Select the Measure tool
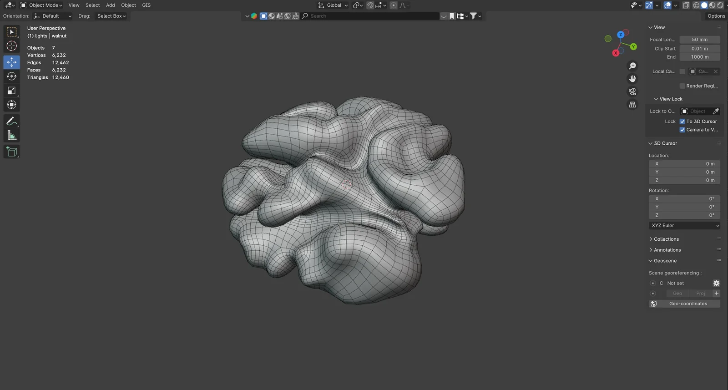The height and width of the screenshot is (390, 728). tap(12, 136)
